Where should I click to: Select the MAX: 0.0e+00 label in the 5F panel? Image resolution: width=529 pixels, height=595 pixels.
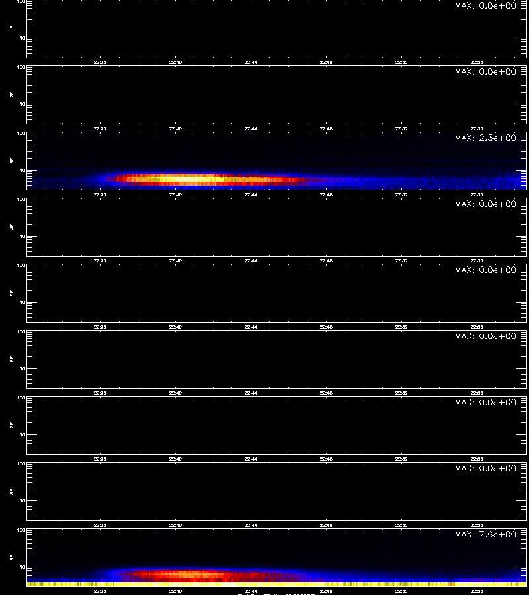pos(485,270)
